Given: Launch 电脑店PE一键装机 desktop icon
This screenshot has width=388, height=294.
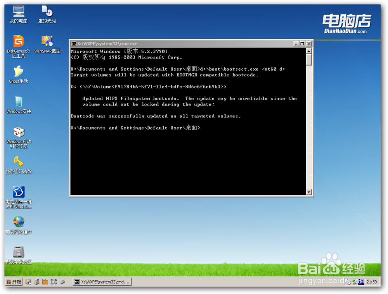Looking at the screenshot, I should coord(19,197).
